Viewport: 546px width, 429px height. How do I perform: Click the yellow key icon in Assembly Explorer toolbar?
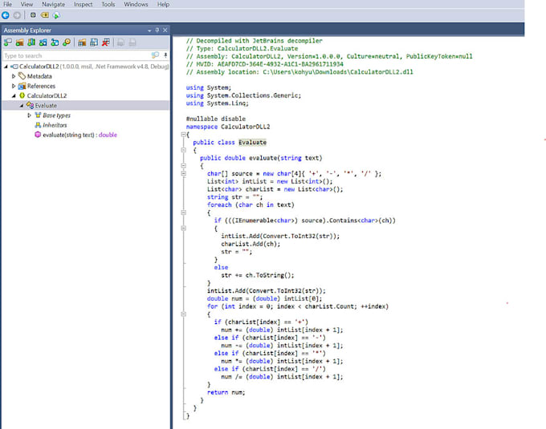pos(67,42)
